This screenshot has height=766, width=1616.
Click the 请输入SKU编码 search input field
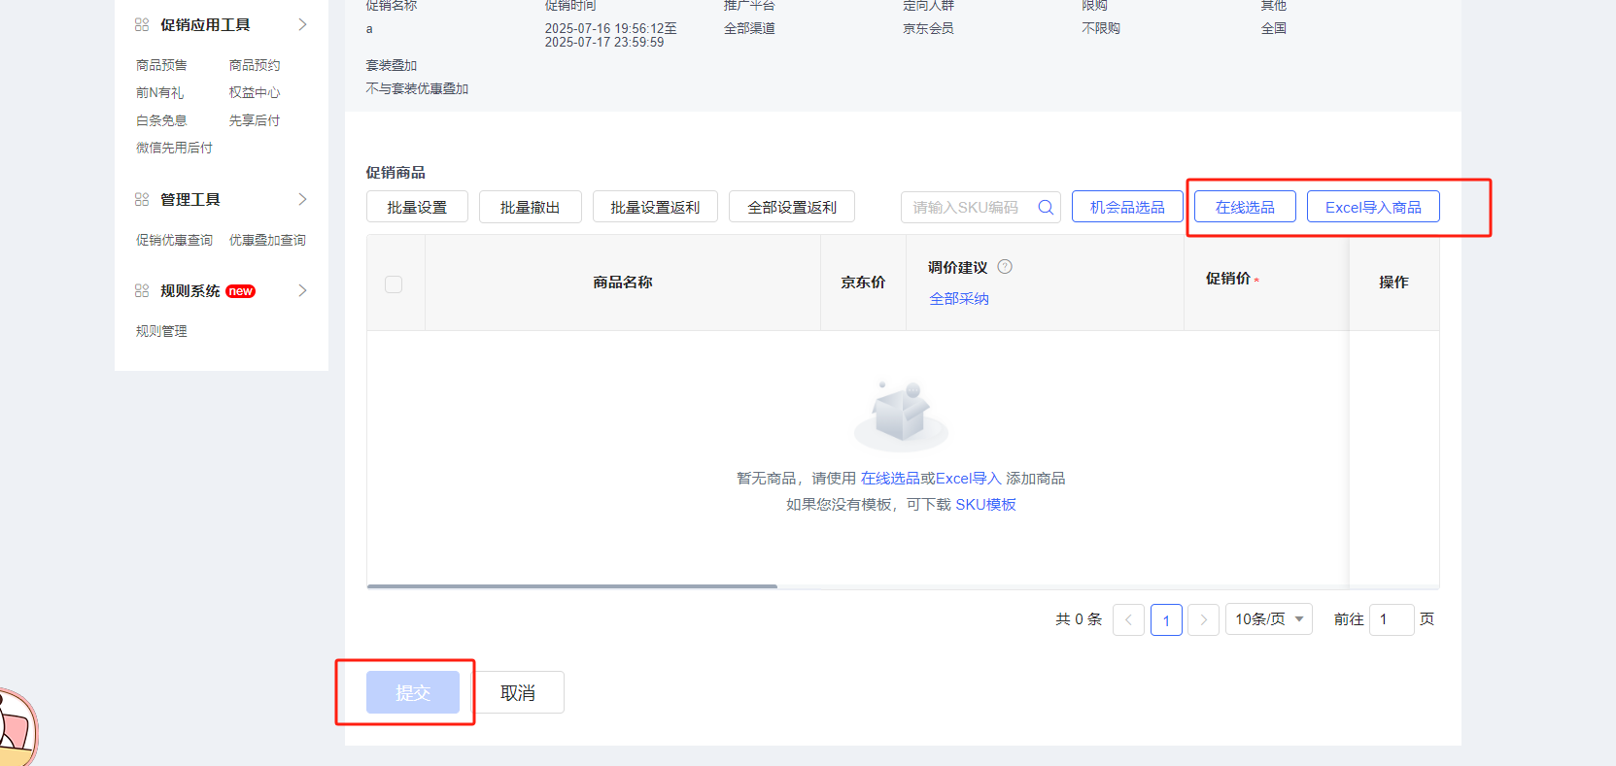967,207
